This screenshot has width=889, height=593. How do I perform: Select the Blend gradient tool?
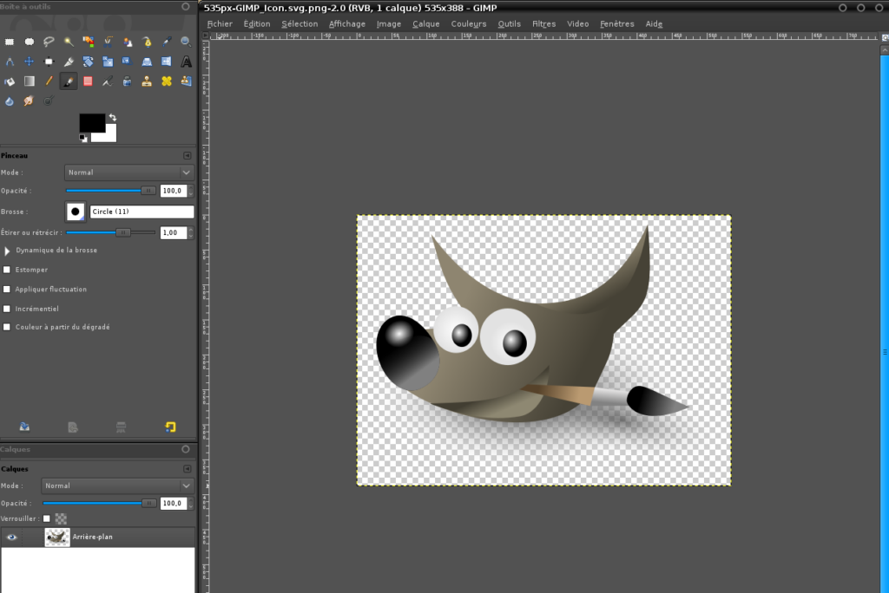point(29,81)
